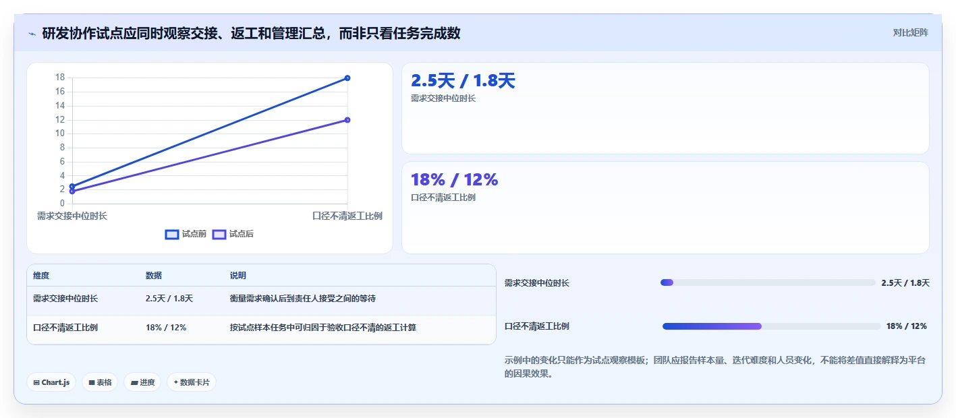Click the 2.5天 / 1.8天 value right of the progress bar
The image size is (956, 418).
point(905,283)
